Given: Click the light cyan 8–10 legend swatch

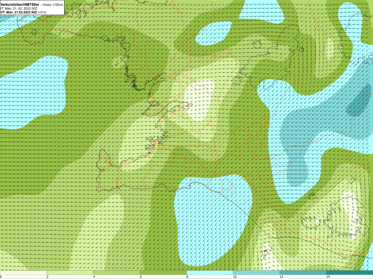Looking at the screenshot, I should tap(210, 273).
